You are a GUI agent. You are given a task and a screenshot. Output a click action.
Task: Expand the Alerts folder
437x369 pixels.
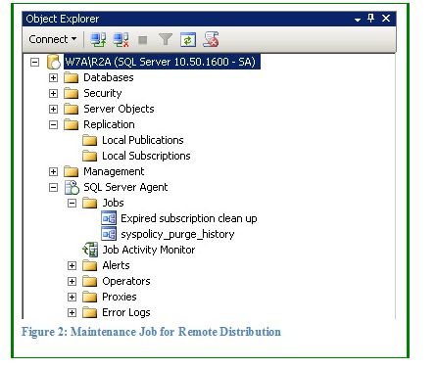(72, 265)
